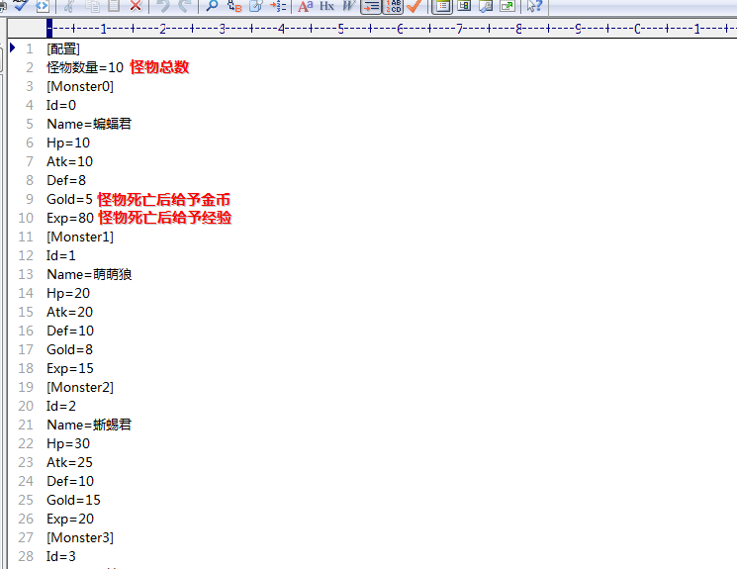737x569 pixels.
Task: Click the line "Atk=25"
Action: [69, 462]
